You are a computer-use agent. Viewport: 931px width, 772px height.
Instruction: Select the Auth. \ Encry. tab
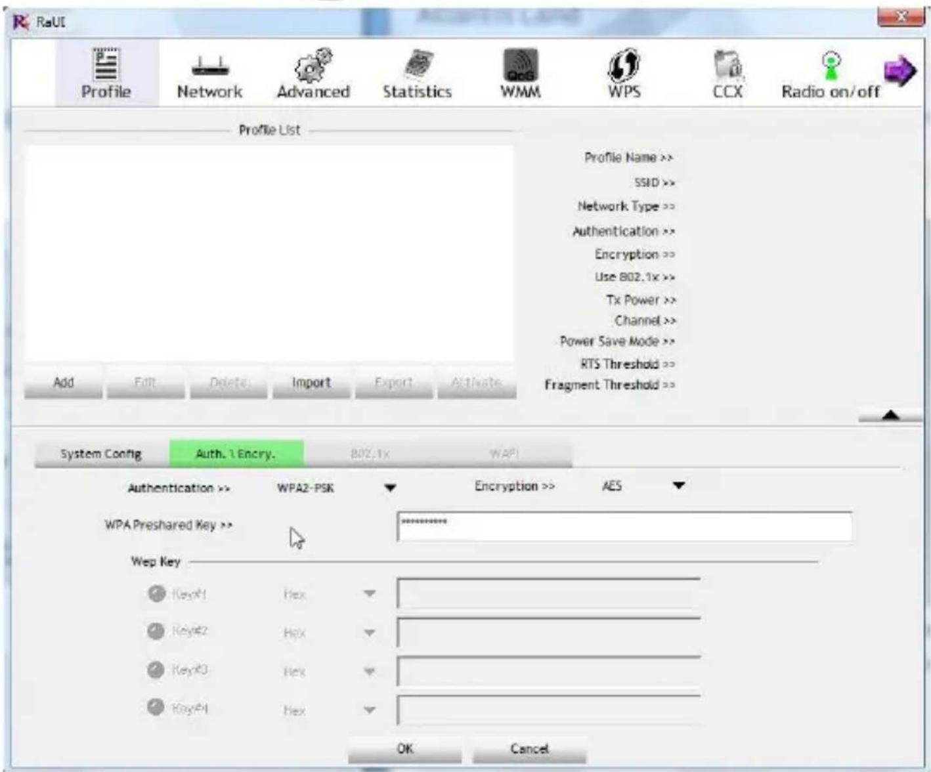236,454
